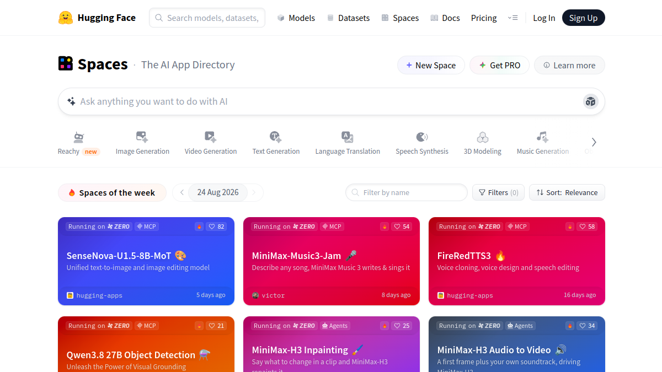Image resolution: width=662 pixels, height=372 pixels.
Task: Select the Text Generation category icon
Action: point(276,137)
